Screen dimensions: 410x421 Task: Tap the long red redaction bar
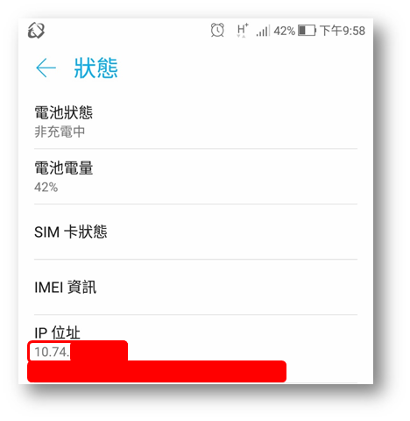157,371
